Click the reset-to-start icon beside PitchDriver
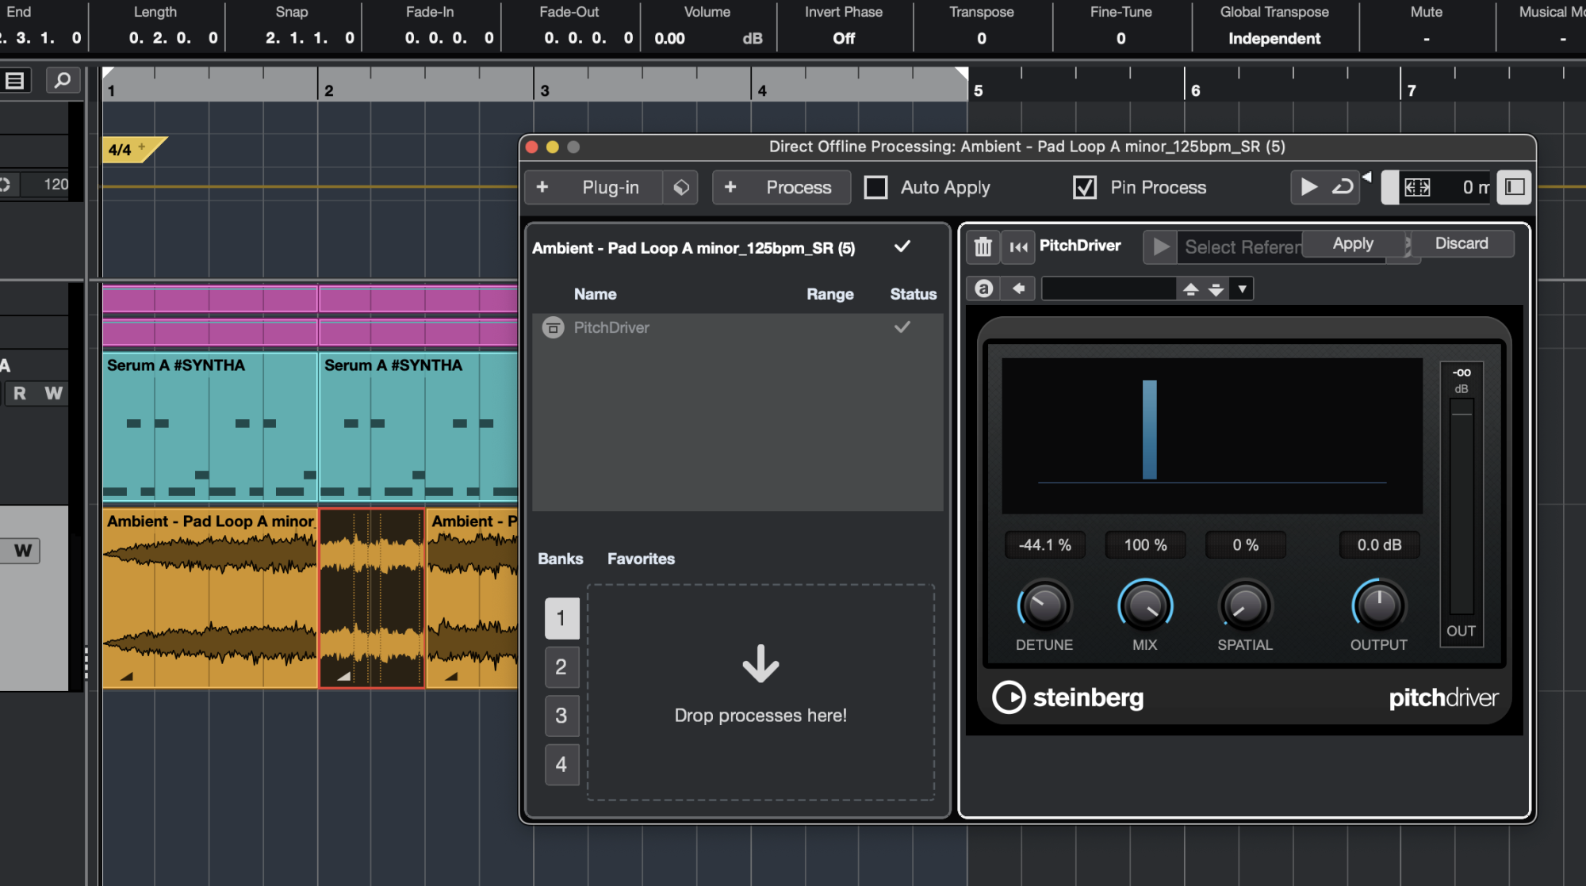1586x886 pixels. (1018, 246)
